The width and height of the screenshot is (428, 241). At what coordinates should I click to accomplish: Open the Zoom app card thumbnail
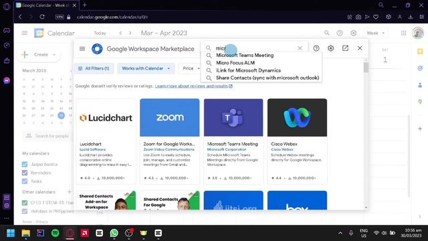pos(170,118)
